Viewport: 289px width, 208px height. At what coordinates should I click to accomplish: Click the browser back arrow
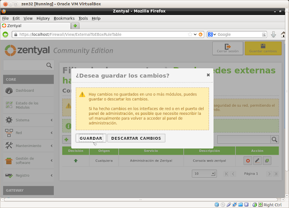tap(5, 34)
